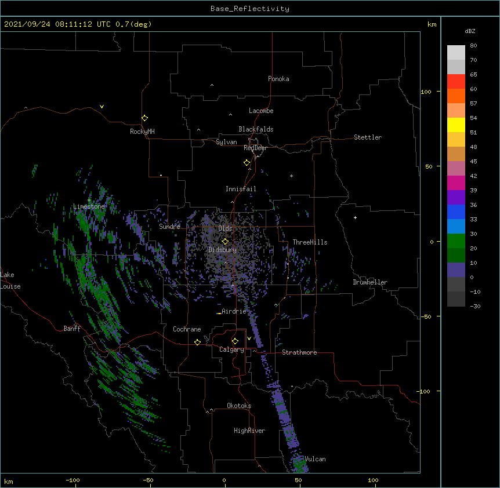Select the blue 33-36 dBZ legend swatch
This screenshot has height=488, width=500.
coord(456,212)
